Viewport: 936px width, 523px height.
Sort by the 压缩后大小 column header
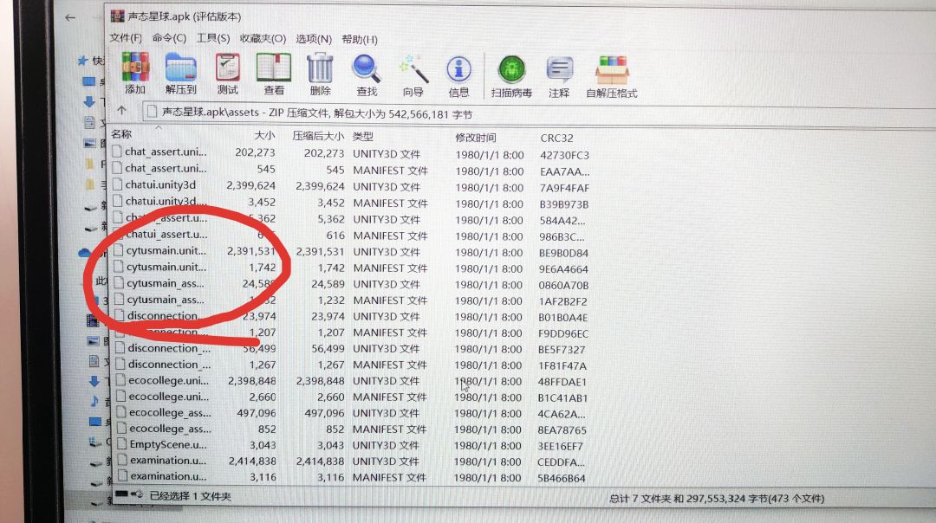[x=317, y=136]
